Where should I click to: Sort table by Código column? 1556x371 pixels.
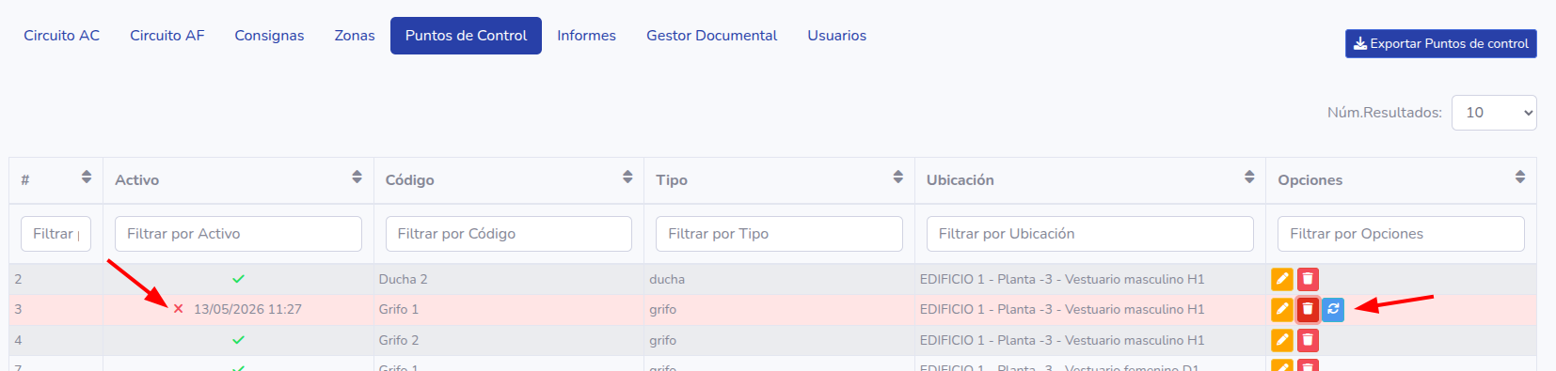(627, 178)
